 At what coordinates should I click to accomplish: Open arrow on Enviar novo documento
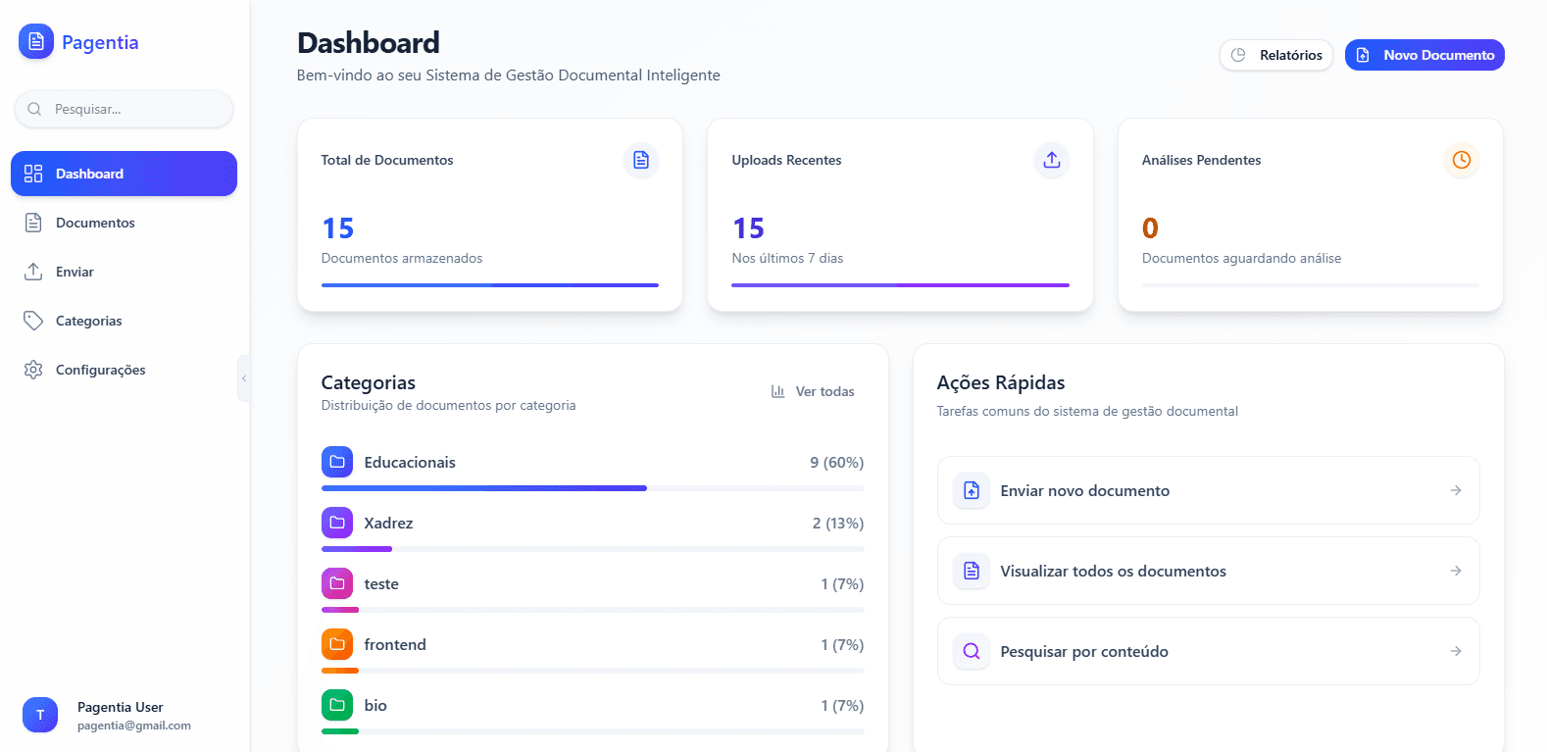tap(1455, 490)
